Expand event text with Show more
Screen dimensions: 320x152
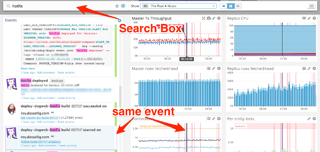[28, 68]
